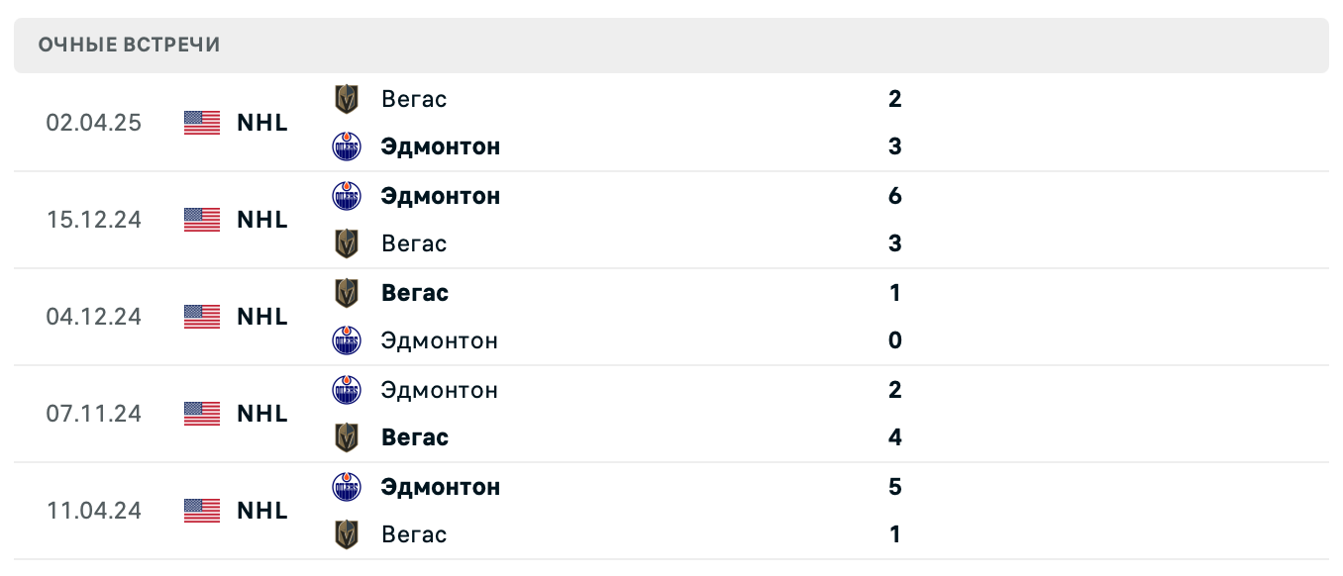Open the NHL label in the 04.12.24 row
The width and height of the screenshot is (1343, 576).
click(x=261, y=317)
